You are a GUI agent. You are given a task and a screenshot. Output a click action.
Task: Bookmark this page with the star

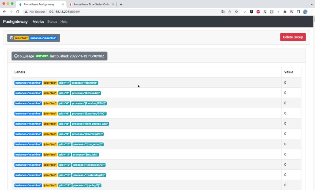pyautogui.click(x=237, y=12)
